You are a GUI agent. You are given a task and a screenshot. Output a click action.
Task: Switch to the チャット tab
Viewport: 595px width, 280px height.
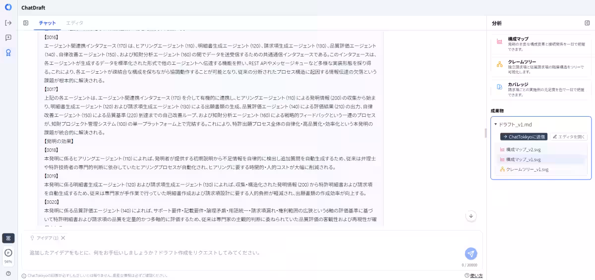[48, 23]
